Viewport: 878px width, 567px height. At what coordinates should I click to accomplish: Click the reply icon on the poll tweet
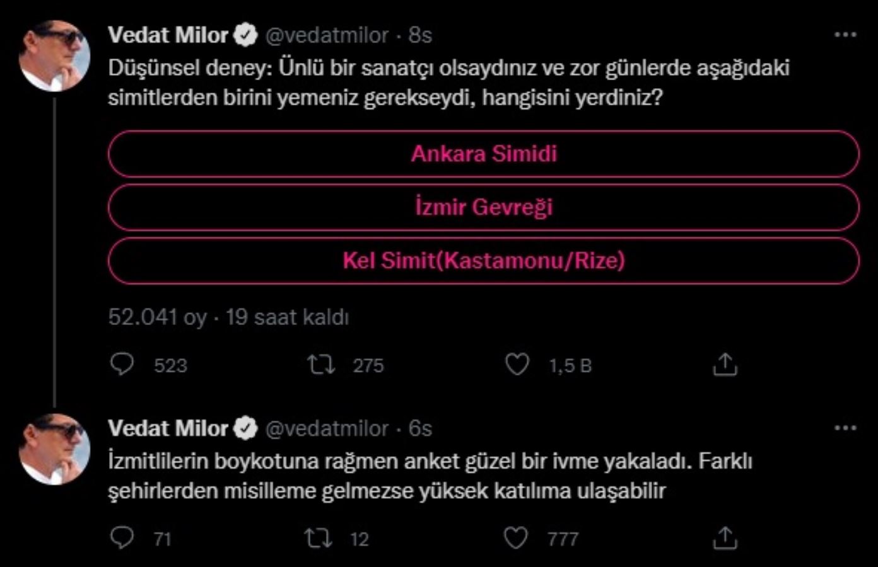coord(124,364)
